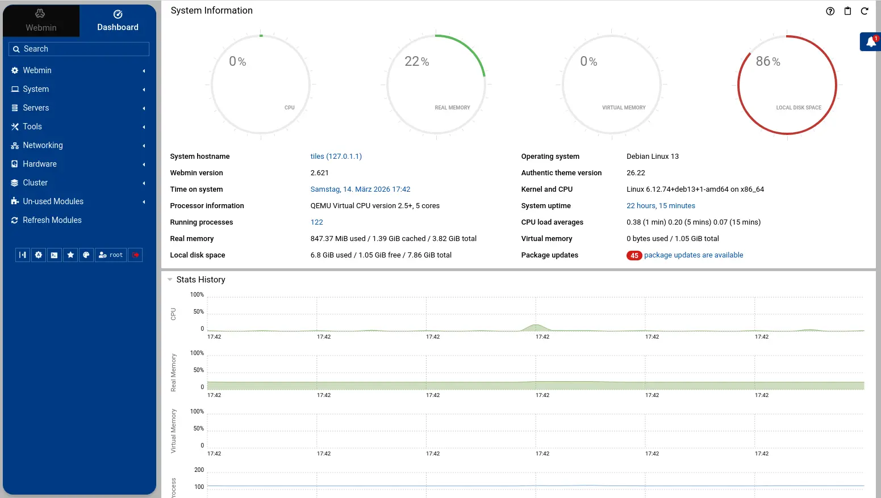
Task: Click the running processes count 122
Action: 316,222
